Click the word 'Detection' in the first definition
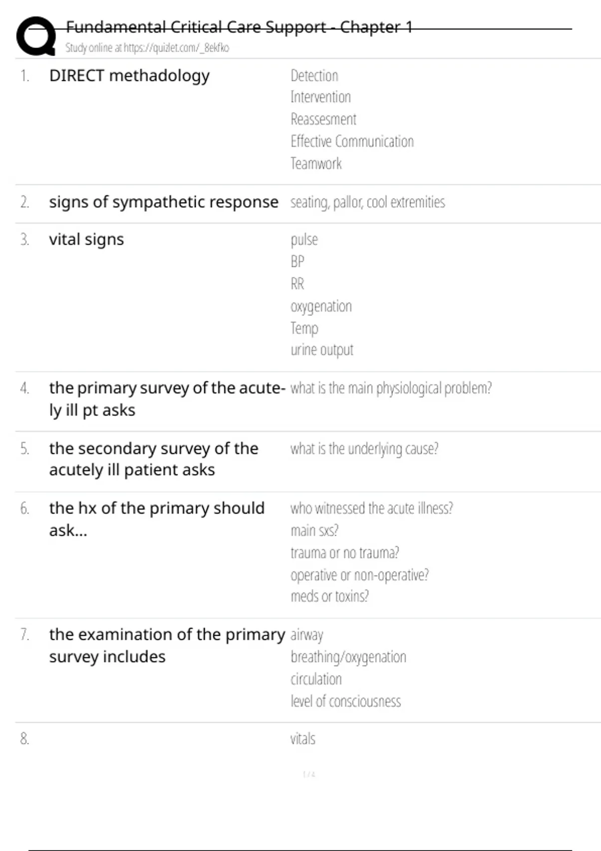Viewport: 601px width, 851px height. pos(314,76)
